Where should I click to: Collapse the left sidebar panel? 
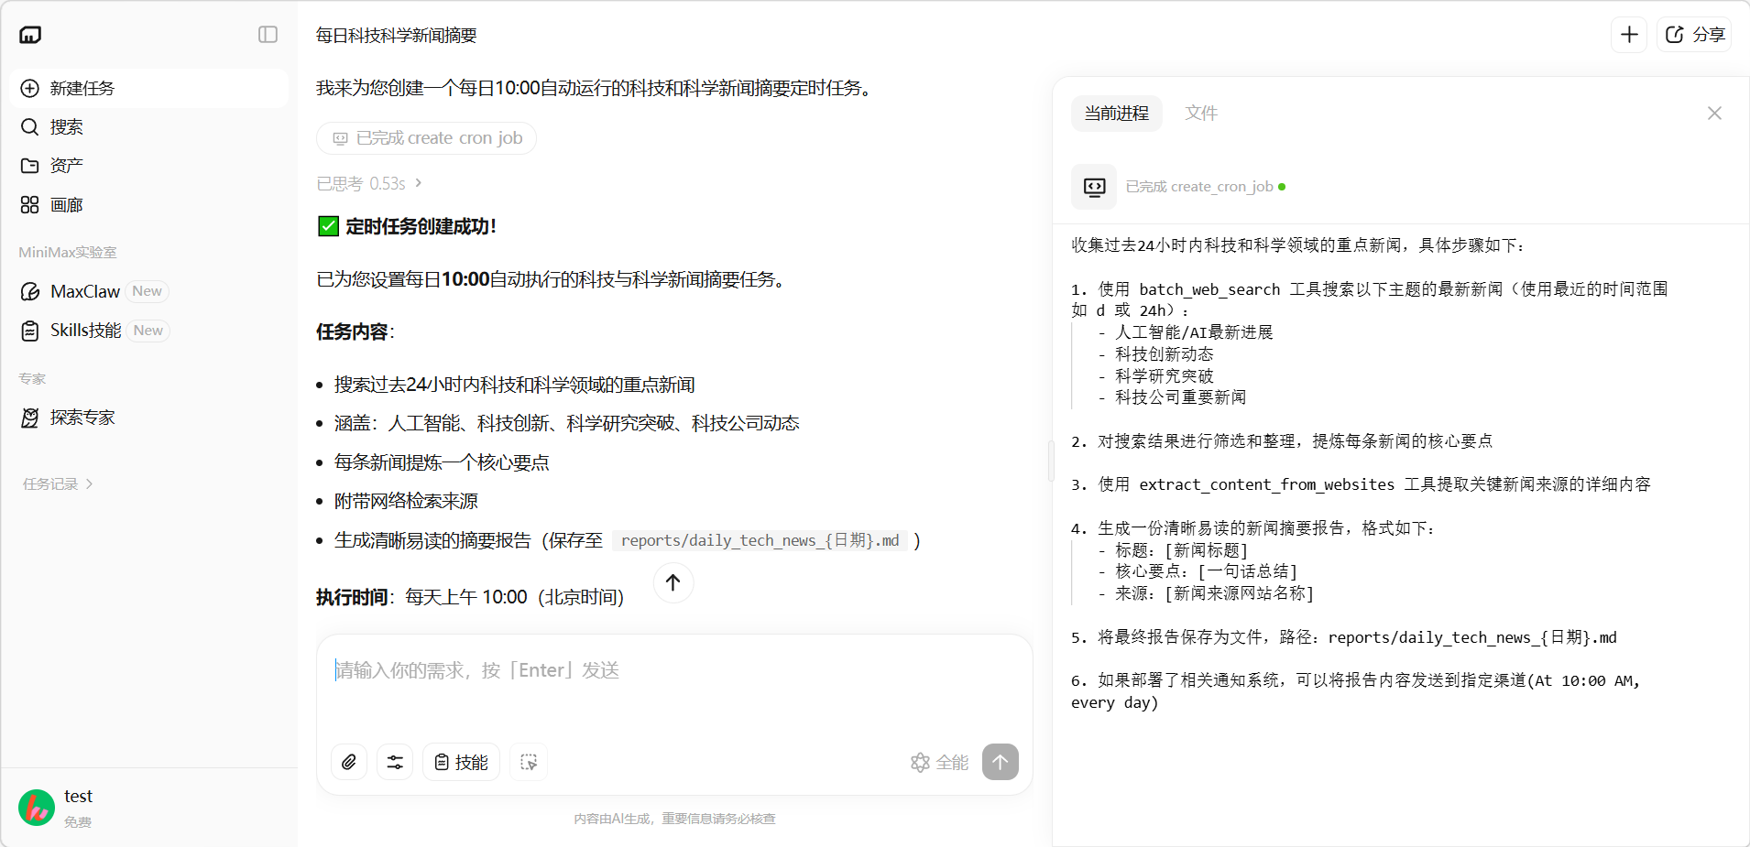(x=268, y=35)
